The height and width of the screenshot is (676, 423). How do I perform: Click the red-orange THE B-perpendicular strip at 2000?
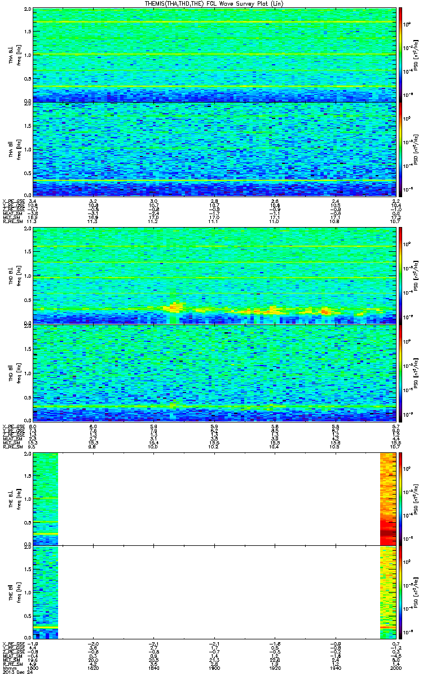pos(389,498)
